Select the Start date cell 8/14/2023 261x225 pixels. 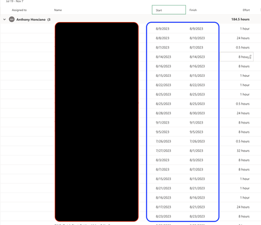click(163, 57)
